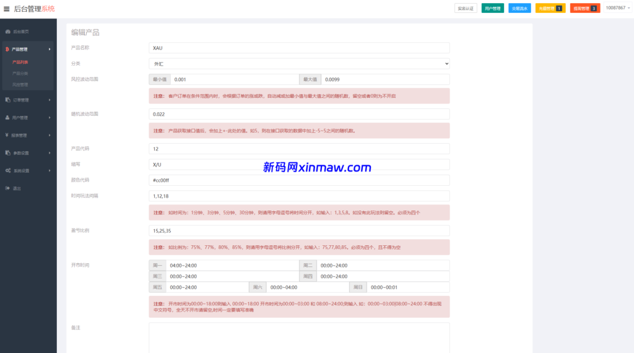Viewport: 634px width, 353px height.
Task: Focus the 最大值 field with 0.0099
Action: click(385, 80)
